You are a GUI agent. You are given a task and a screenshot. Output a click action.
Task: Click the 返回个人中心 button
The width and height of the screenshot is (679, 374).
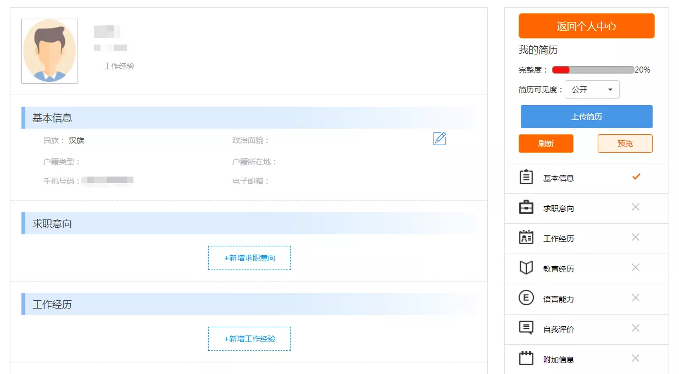587,26
